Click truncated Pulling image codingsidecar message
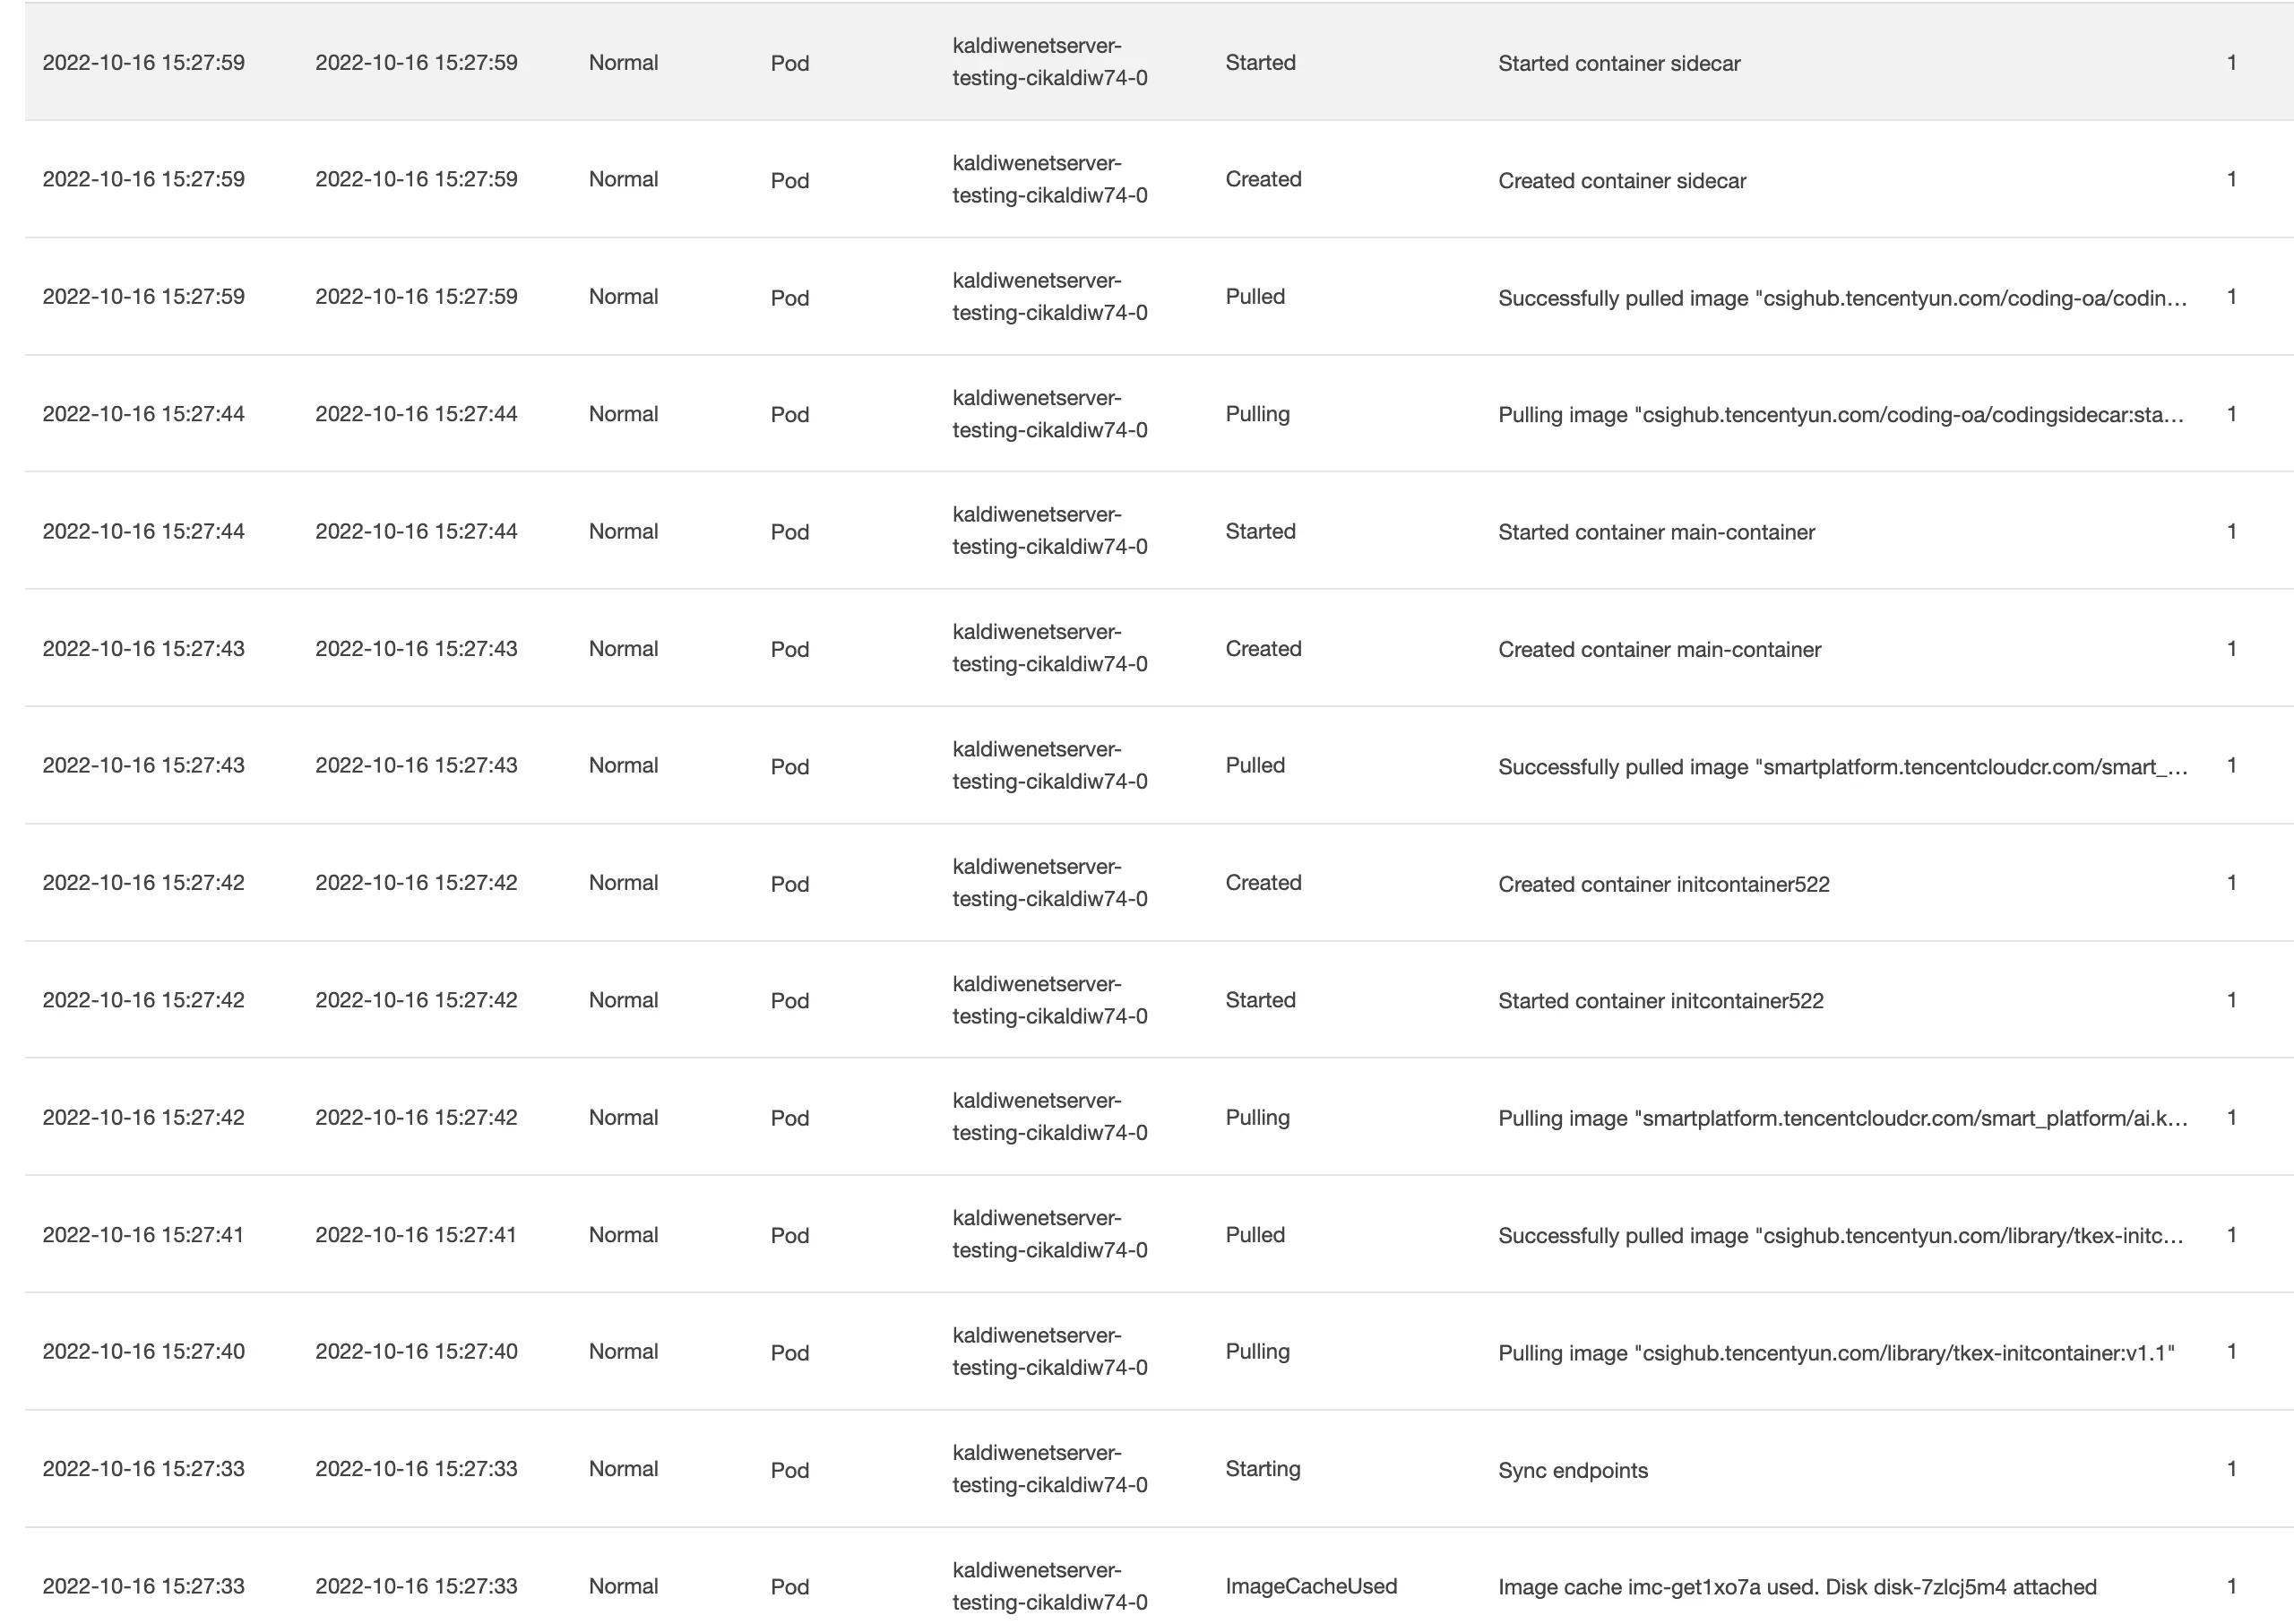2294x1624 pixels. click(x=1841, y=414)
